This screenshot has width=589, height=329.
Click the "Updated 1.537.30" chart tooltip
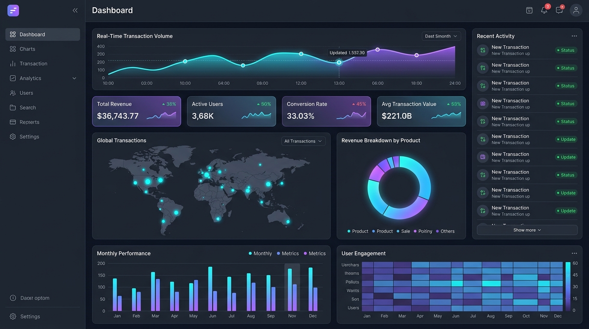tap(347, 53)
